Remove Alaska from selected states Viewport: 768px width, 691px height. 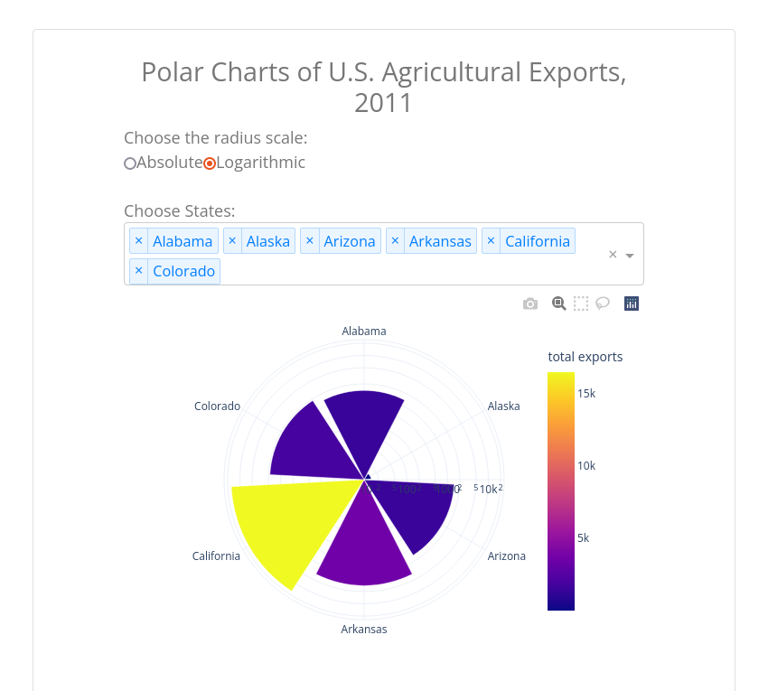(x=232, y=241)
